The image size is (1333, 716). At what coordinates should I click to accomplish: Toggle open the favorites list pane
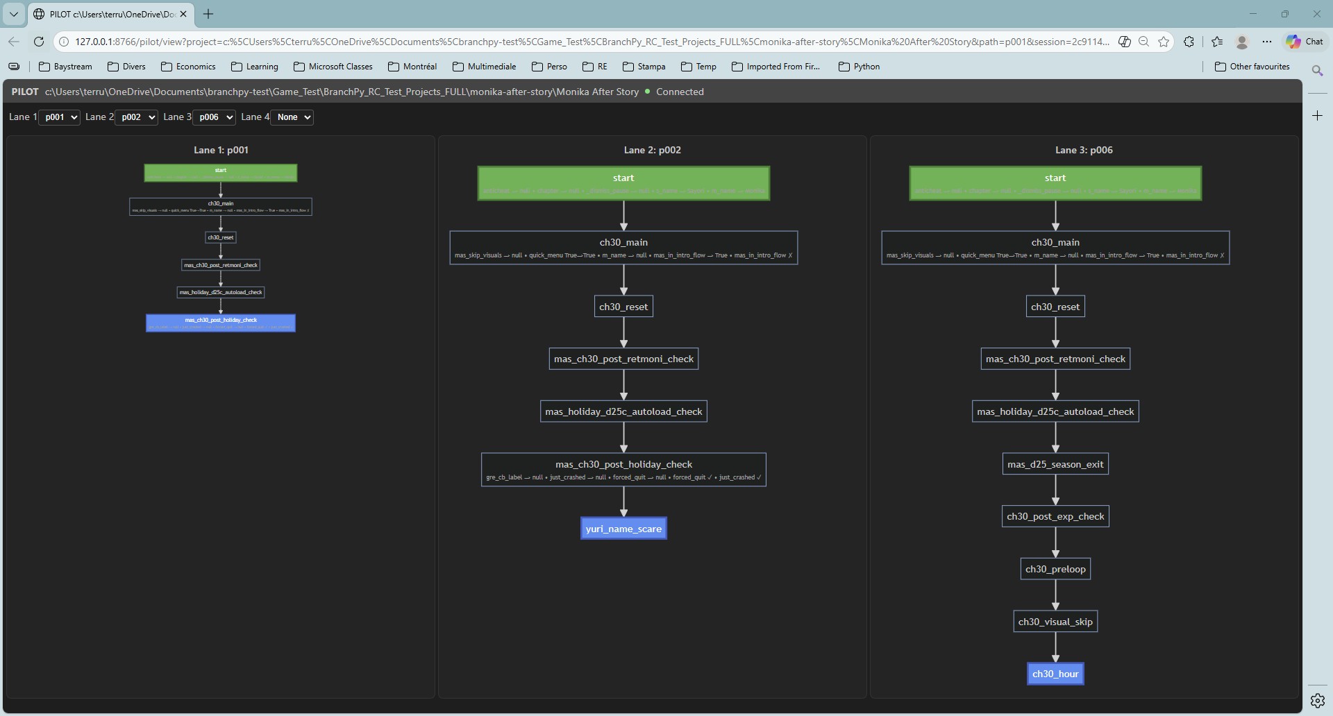[x=1216, y=42]
